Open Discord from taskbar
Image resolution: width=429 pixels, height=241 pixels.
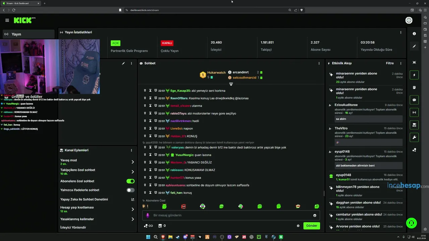pos(185,237)
